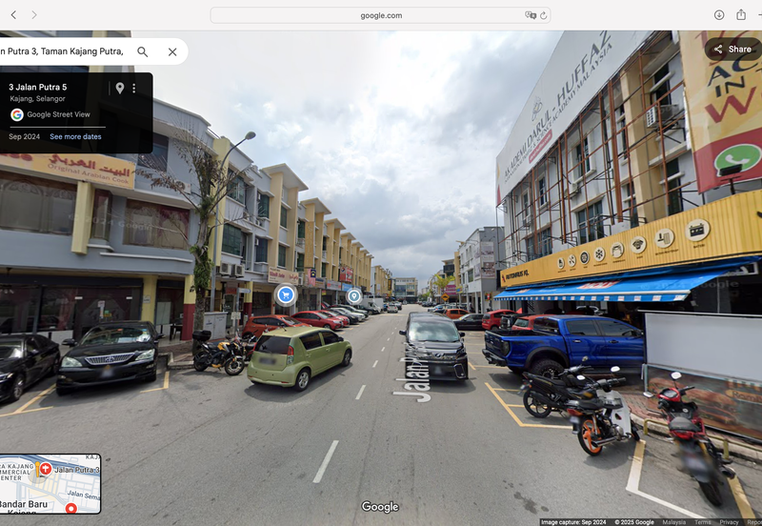This screenshot has width=762, height=526.
Task: Click the search magnifier icon
Action: [142, 51]
